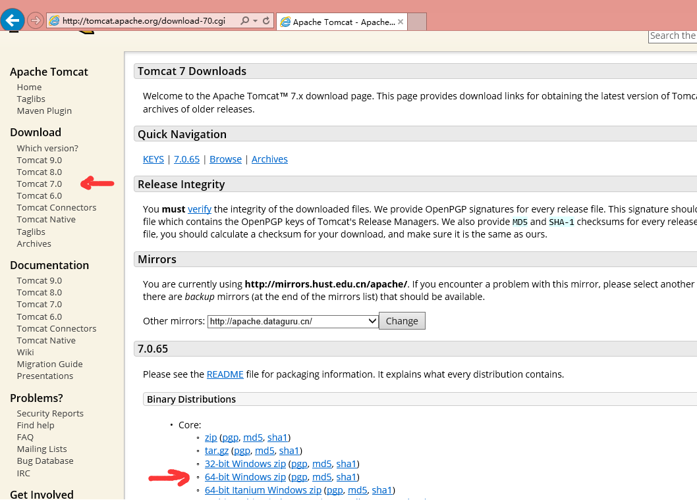Close the Apache Tomcat tab
Screen dimensions: 697x500
pos(401,22)
